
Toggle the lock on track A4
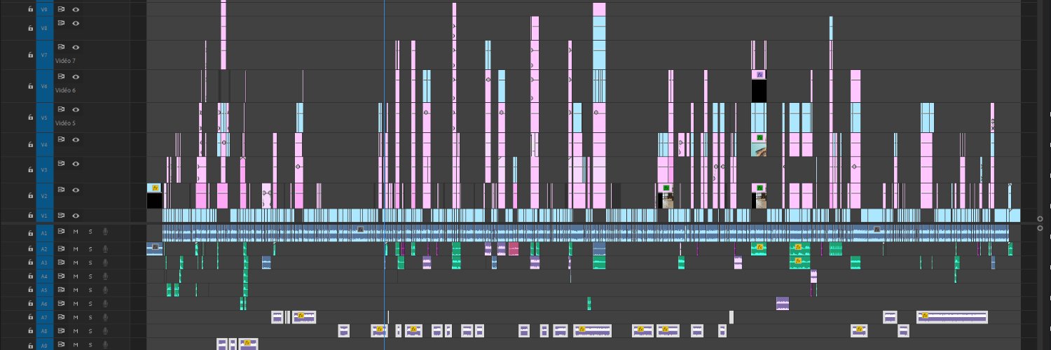(x=29, y=276)
